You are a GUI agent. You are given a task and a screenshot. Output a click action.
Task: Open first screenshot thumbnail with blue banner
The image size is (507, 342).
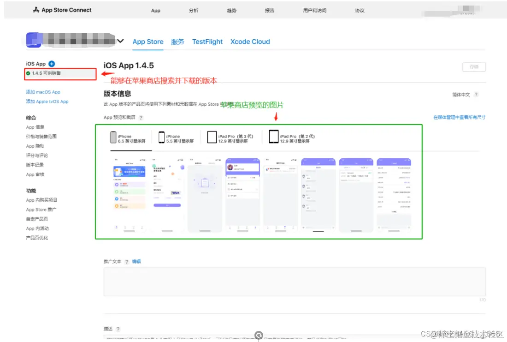coord(129,195)
